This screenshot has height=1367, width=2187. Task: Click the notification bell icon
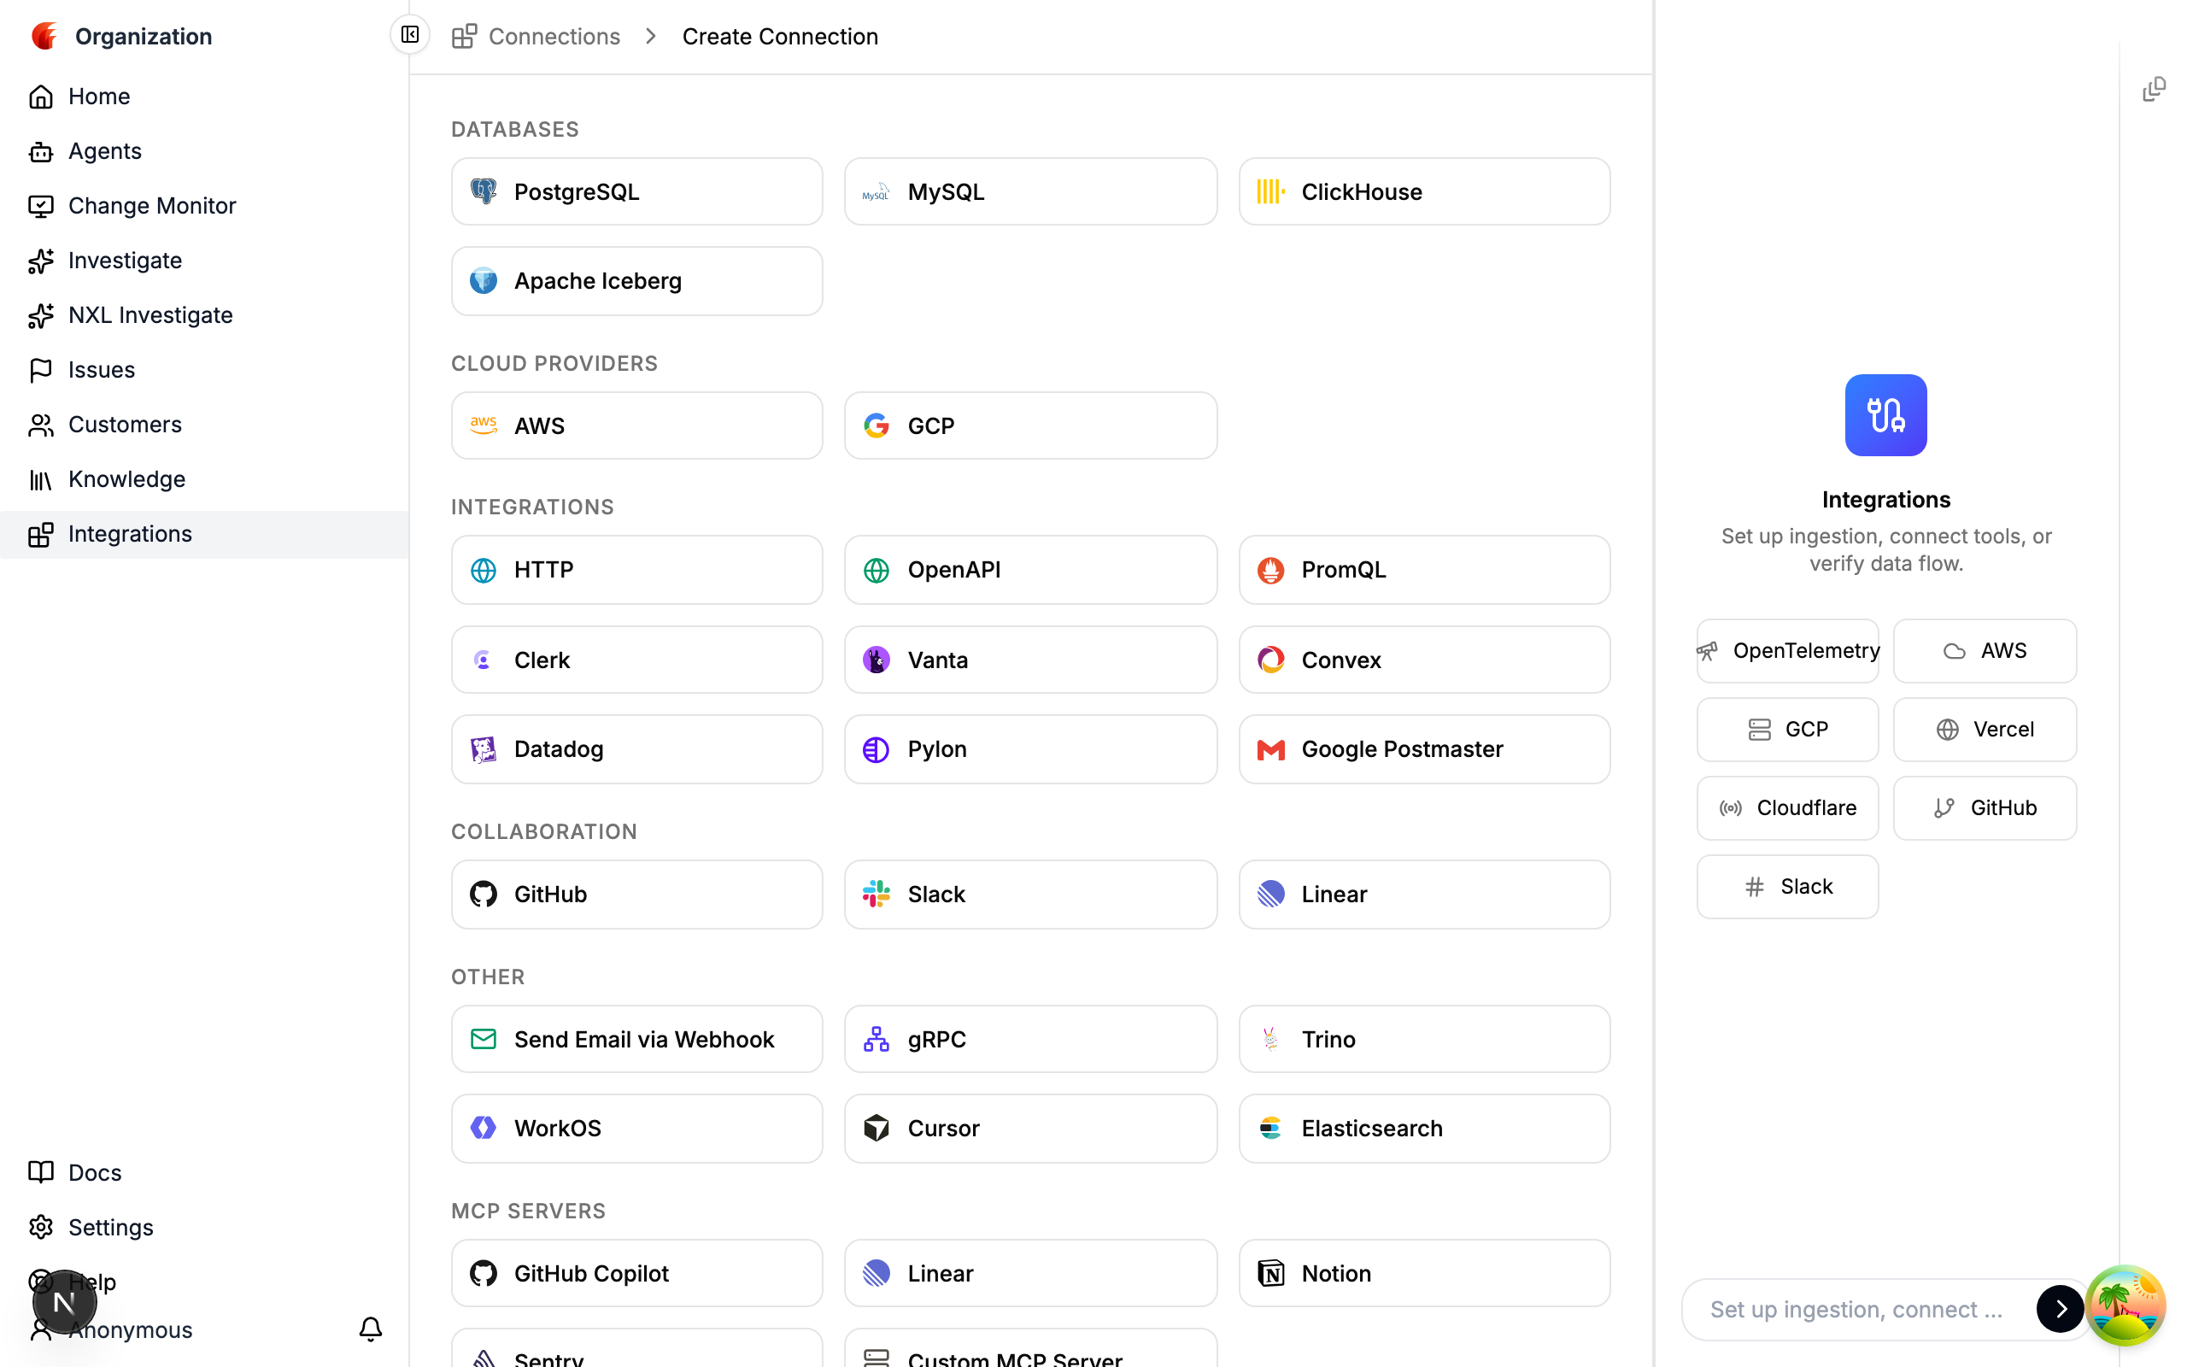[x=371, y=1329]
